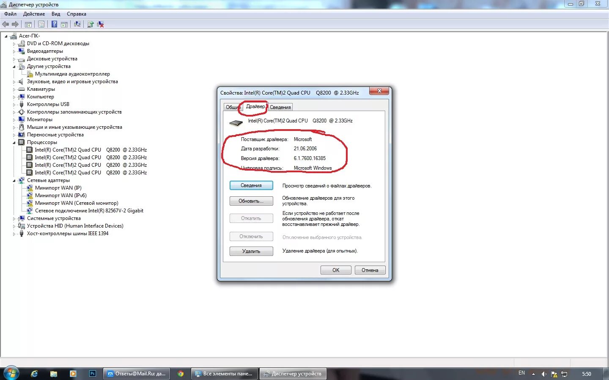Screen dimensions: 609x380
Task: Click the Отмена button
Action: [x=370, y=270]
